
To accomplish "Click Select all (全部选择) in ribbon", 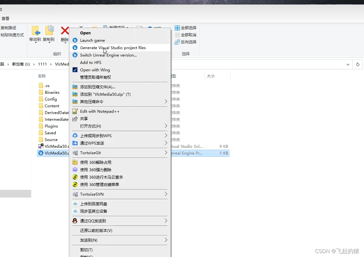I will click(x=185, y=28).
